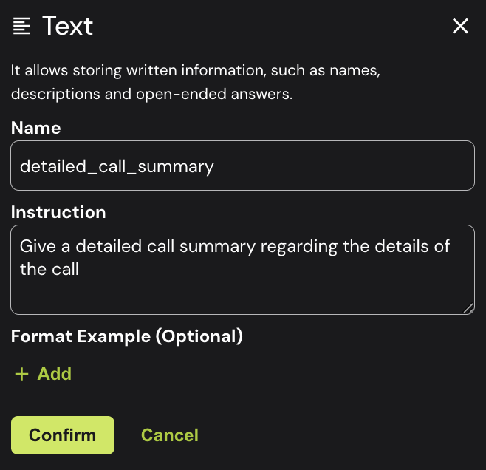Click the Cancel link

coord(170,435)
